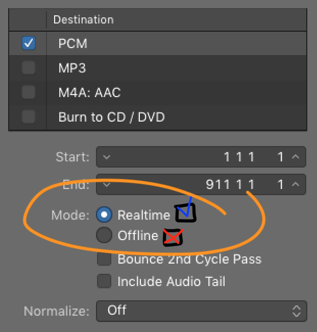The height and width of the screenshot is (332, 317).
Task: Click the Destination column header
Action: pos(84,20)
